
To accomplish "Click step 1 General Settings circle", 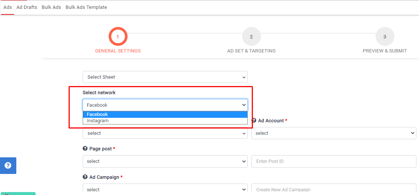I will (x=118, y=37).
